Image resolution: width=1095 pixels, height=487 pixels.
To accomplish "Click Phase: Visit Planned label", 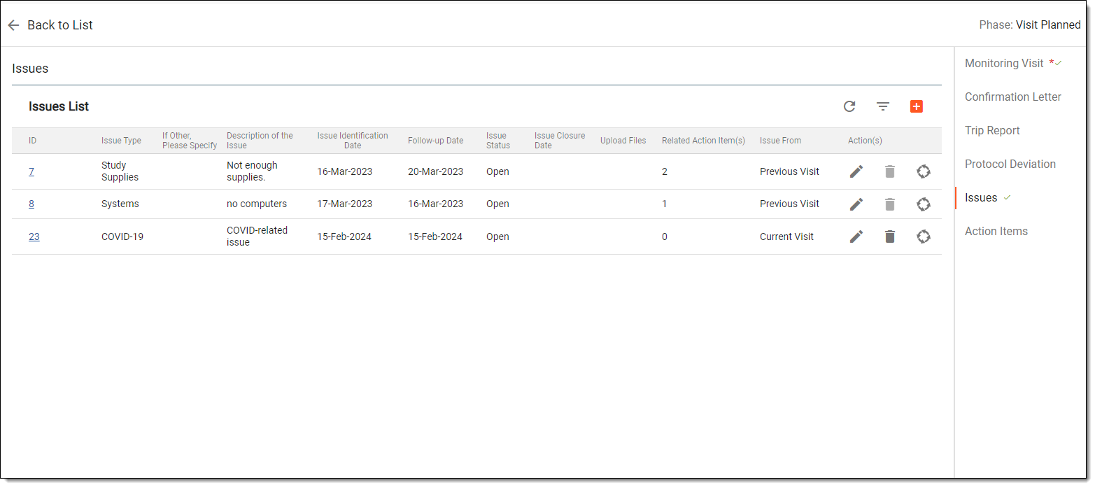I will click(1030, 25).
